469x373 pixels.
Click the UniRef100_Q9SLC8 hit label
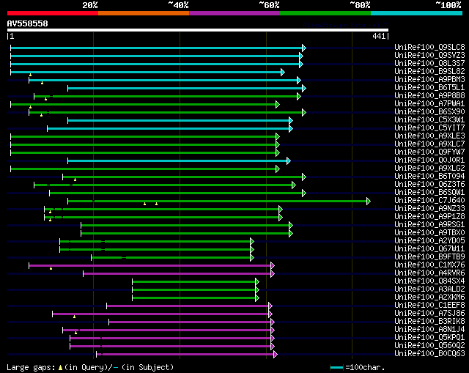tap(429, 47)
